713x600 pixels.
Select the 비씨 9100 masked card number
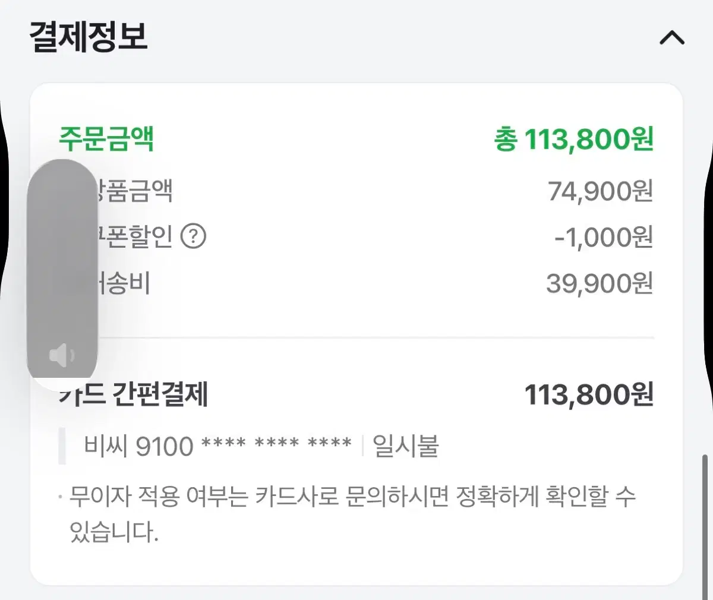pyautogui.click(x=218, y=446)
